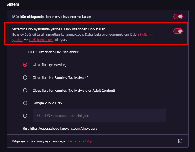Select the radio circle beside Google Public DNS
Image resolution: width=195 pixels, height=152 pixels.
[x=25, y=103]
